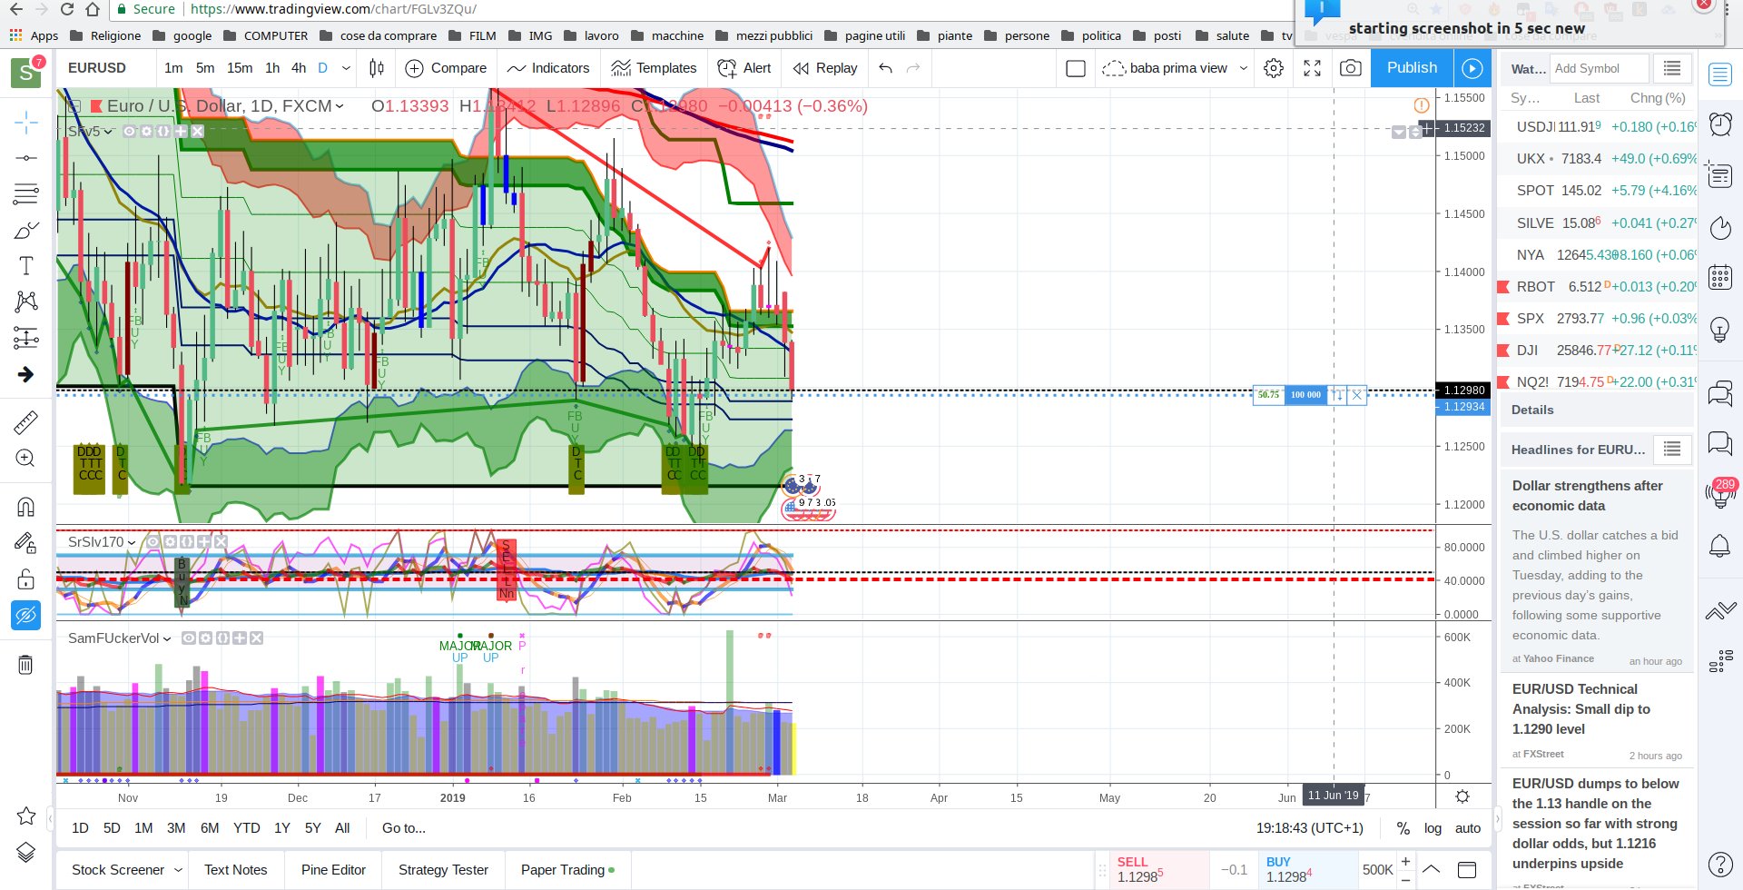Select the 4h timeframe
The image size is (1743, 890).
click(x=299, y=68)
